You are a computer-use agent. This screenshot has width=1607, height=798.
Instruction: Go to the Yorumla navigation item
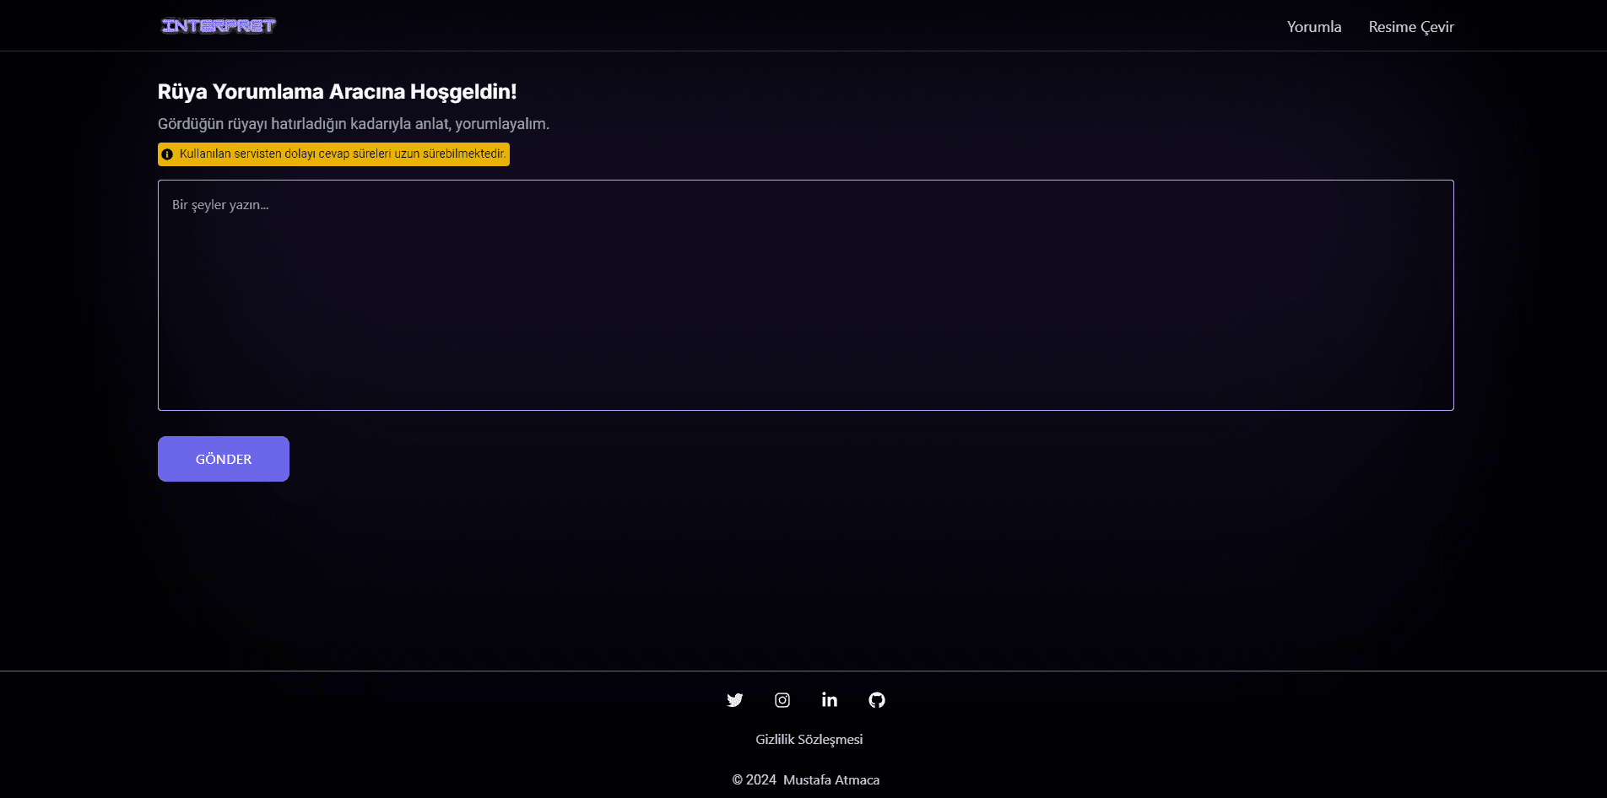click(1314, 27)
